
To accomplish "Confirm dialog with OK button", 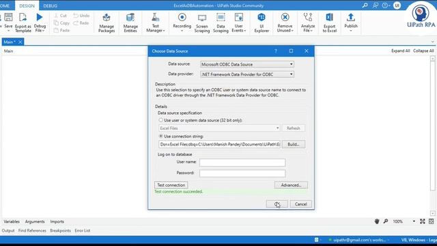I will click(277, 204).
